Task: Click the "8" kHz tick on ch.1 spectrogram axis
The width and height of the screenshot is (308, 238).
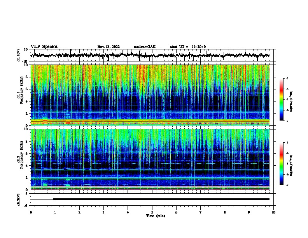Action: (27, 77)
